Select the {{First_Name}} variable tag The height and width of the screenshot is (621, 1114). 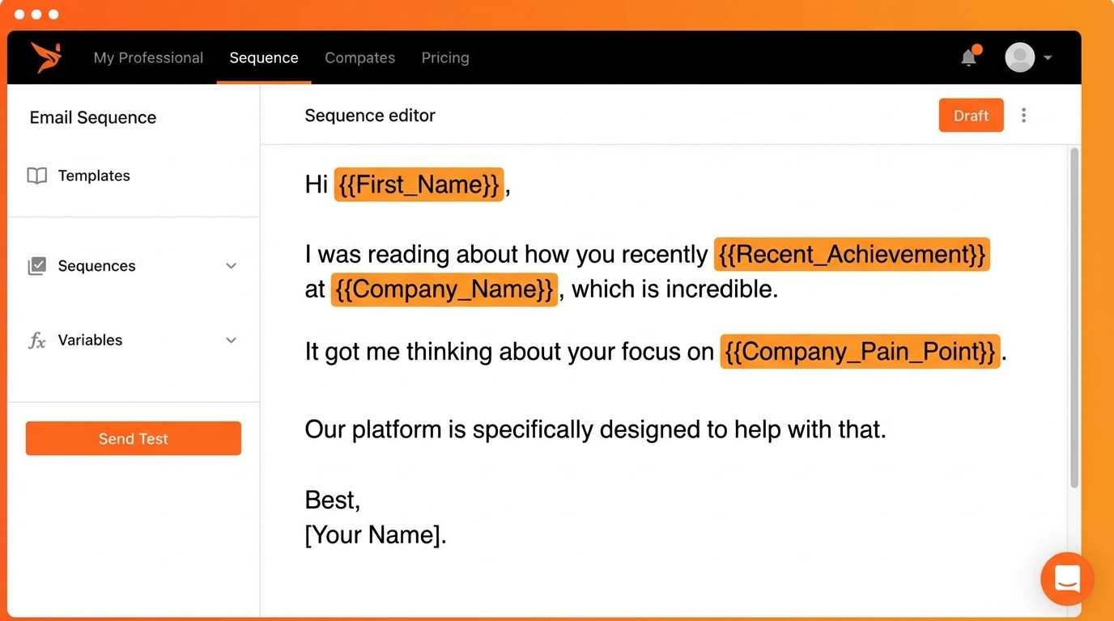point(419,184)
